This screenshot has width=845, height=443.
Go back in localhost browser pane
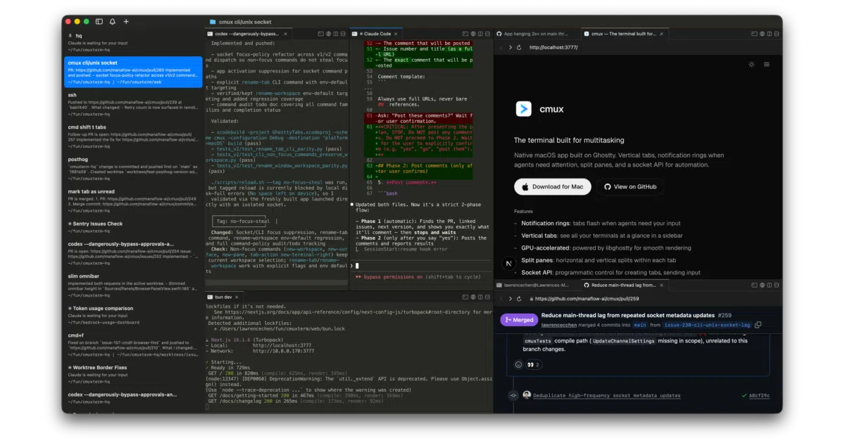(x=501, y=47)
